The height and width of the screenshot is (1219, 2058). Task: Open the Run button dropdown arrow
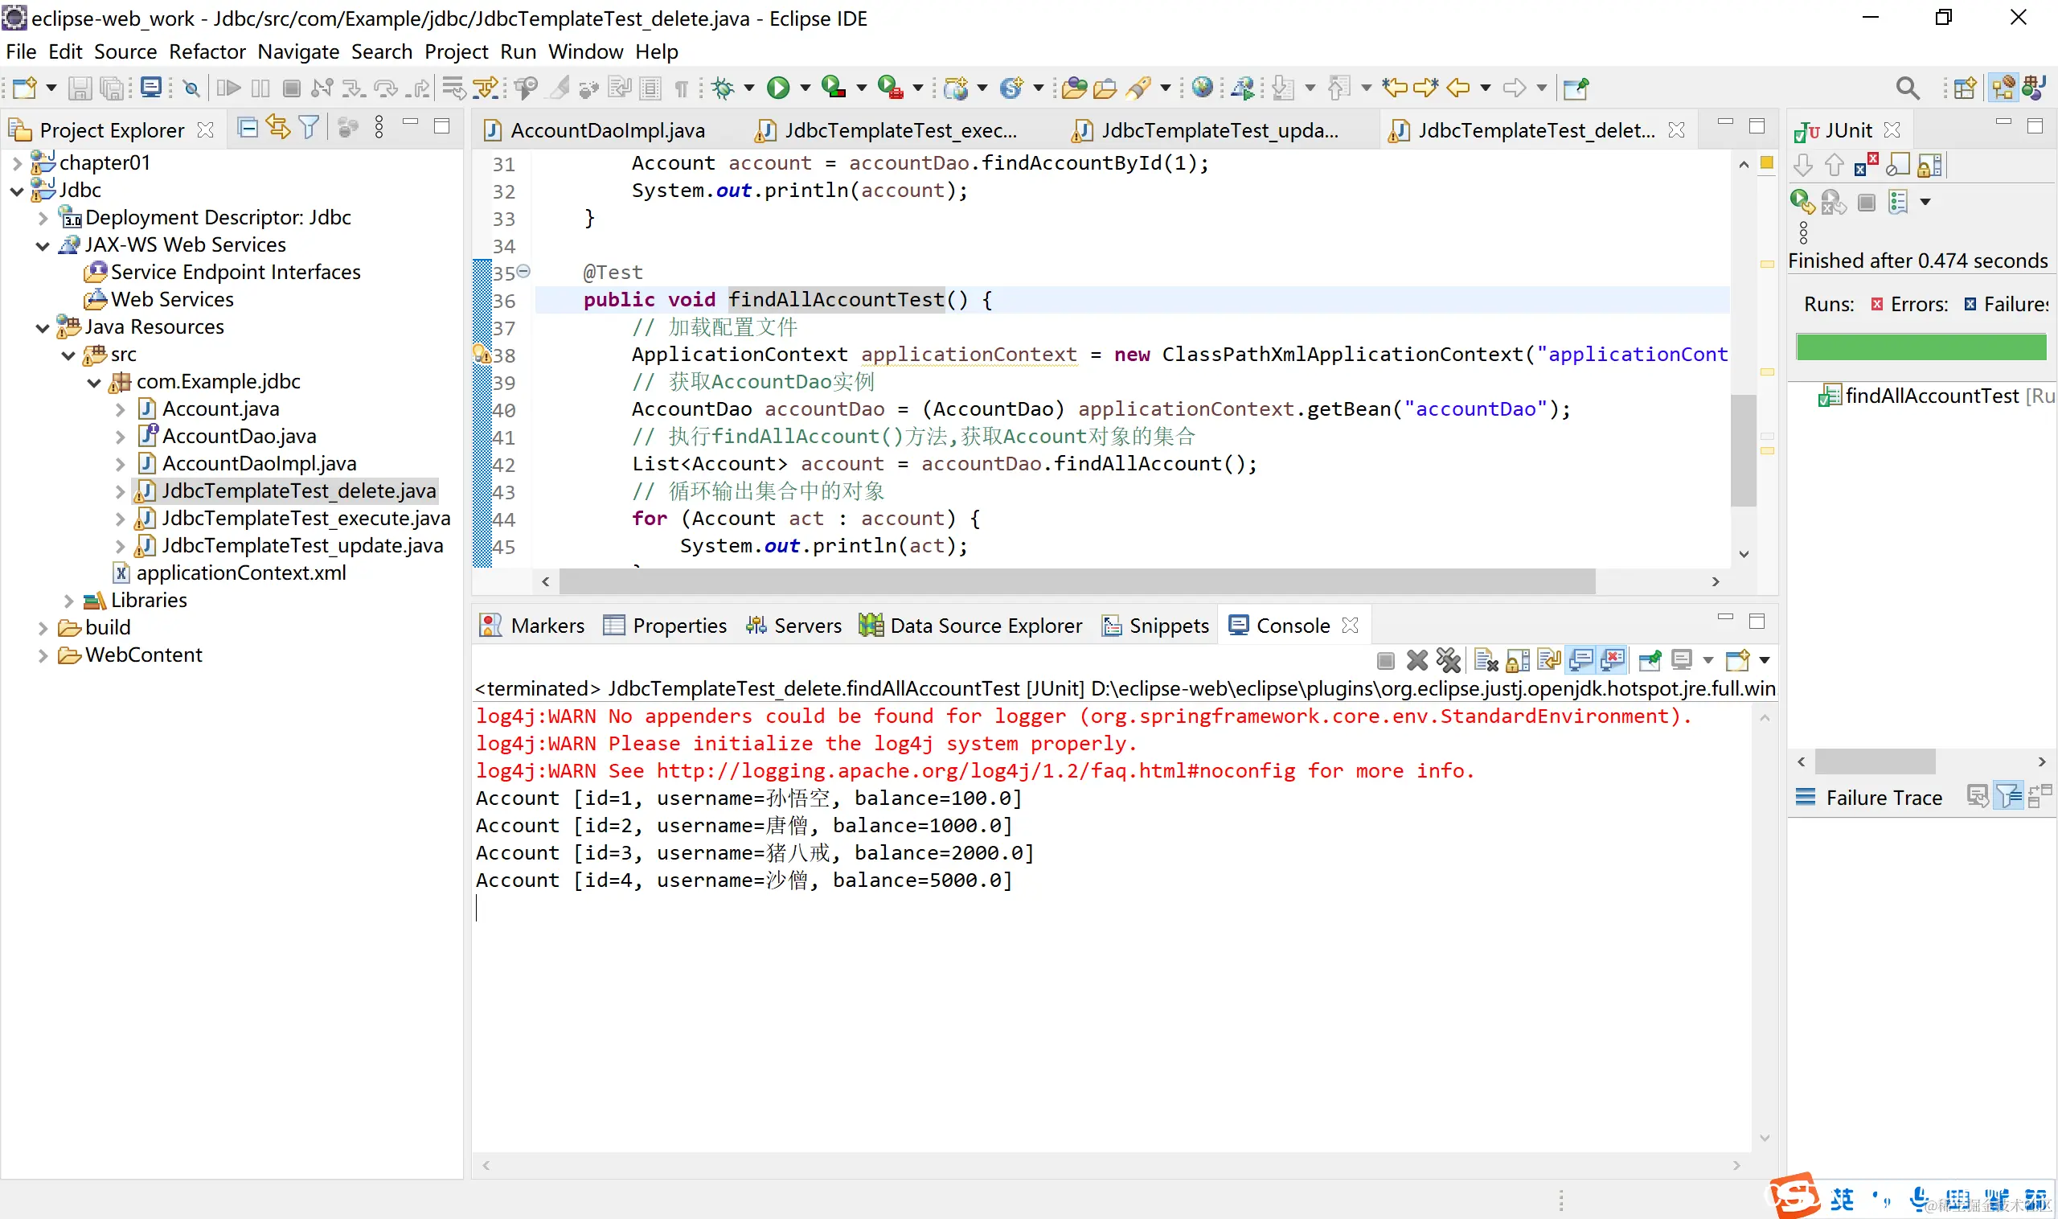pyautogui.click(x=805, y=88)
